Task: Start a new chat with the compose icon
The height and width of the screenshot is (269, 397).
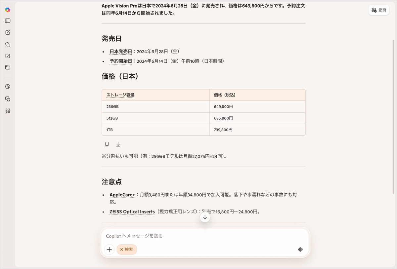Action: click(x=8, y=32)
